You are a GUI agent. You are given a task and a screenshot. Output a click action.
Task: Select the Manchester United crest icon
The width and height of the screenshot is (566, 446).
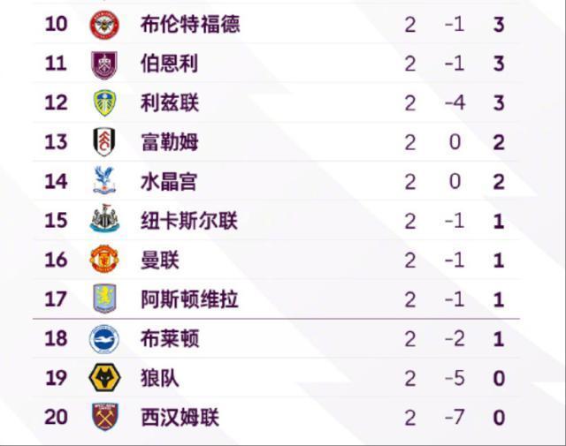click(x=104, y=260)
